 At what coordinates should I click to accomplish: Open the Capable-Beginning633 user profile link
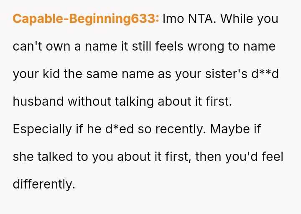(x=86, y=19)
